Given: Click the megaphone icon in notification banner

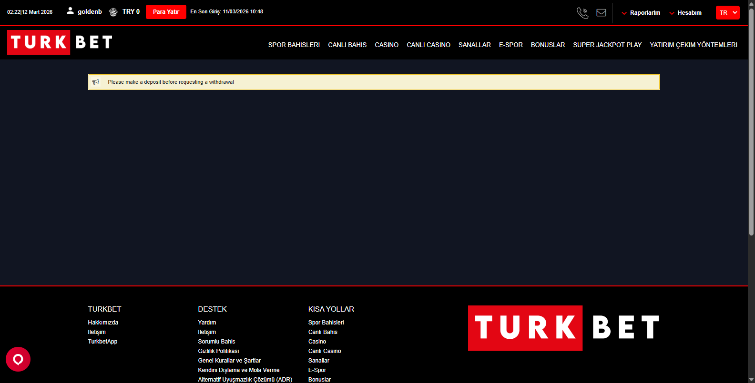Looking at the screenshot, I should [96, 82].
